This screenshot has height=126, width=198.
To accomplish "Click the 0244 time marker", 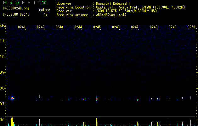I will (x=78, y=27).
